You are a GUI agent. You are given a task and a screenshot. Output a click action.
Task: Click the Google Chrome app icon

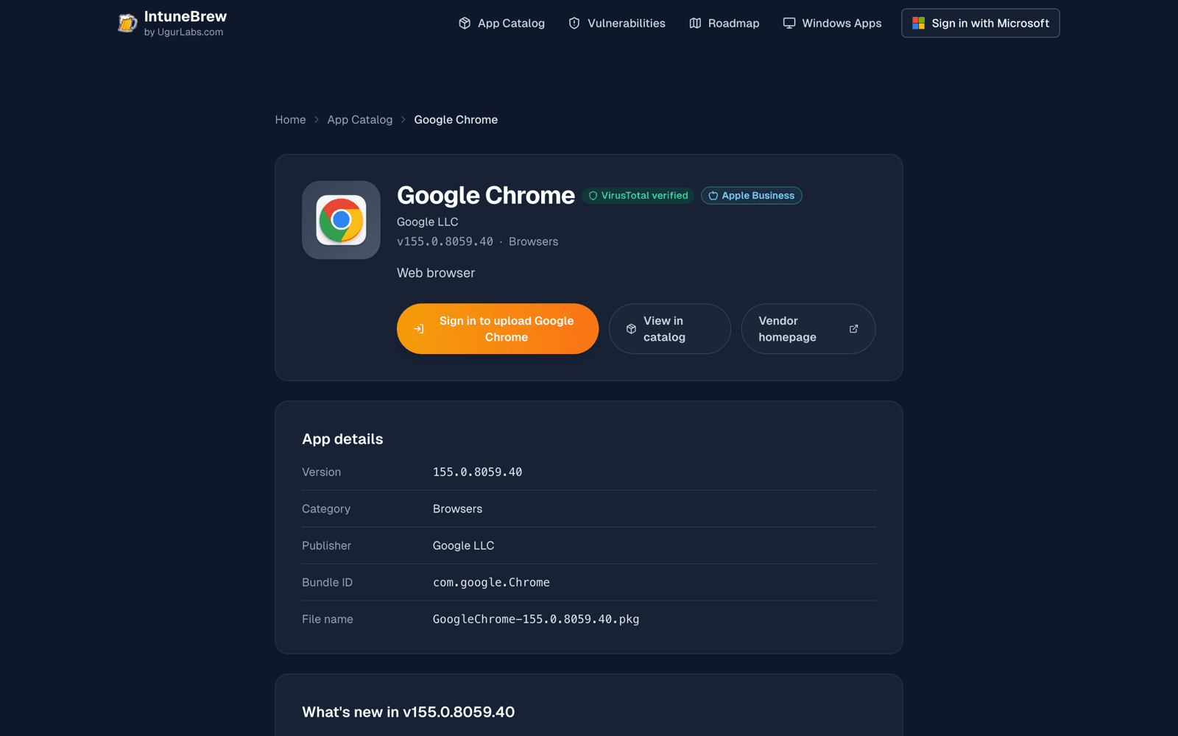click(341, 220)
